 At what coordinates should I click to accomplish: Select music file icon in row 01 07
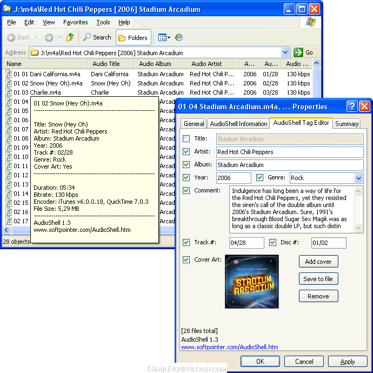coord(9,129)
